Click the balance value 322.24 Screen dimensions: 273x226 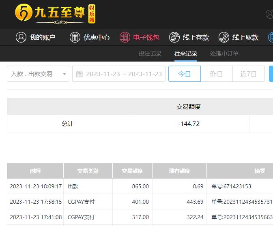point(195,217)
